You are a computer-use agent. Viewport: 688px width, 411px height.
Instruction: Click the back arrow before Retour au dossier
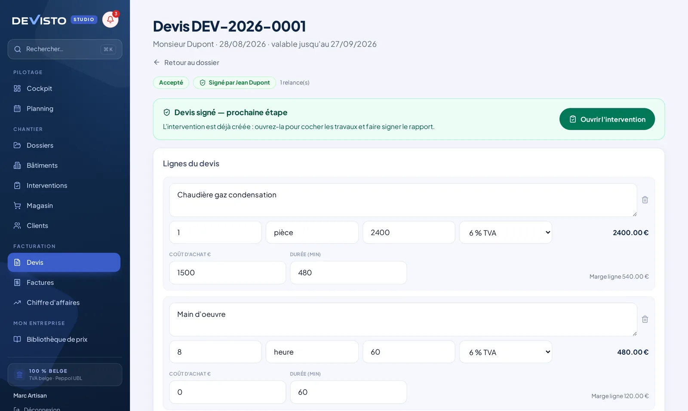click(157, 62)
